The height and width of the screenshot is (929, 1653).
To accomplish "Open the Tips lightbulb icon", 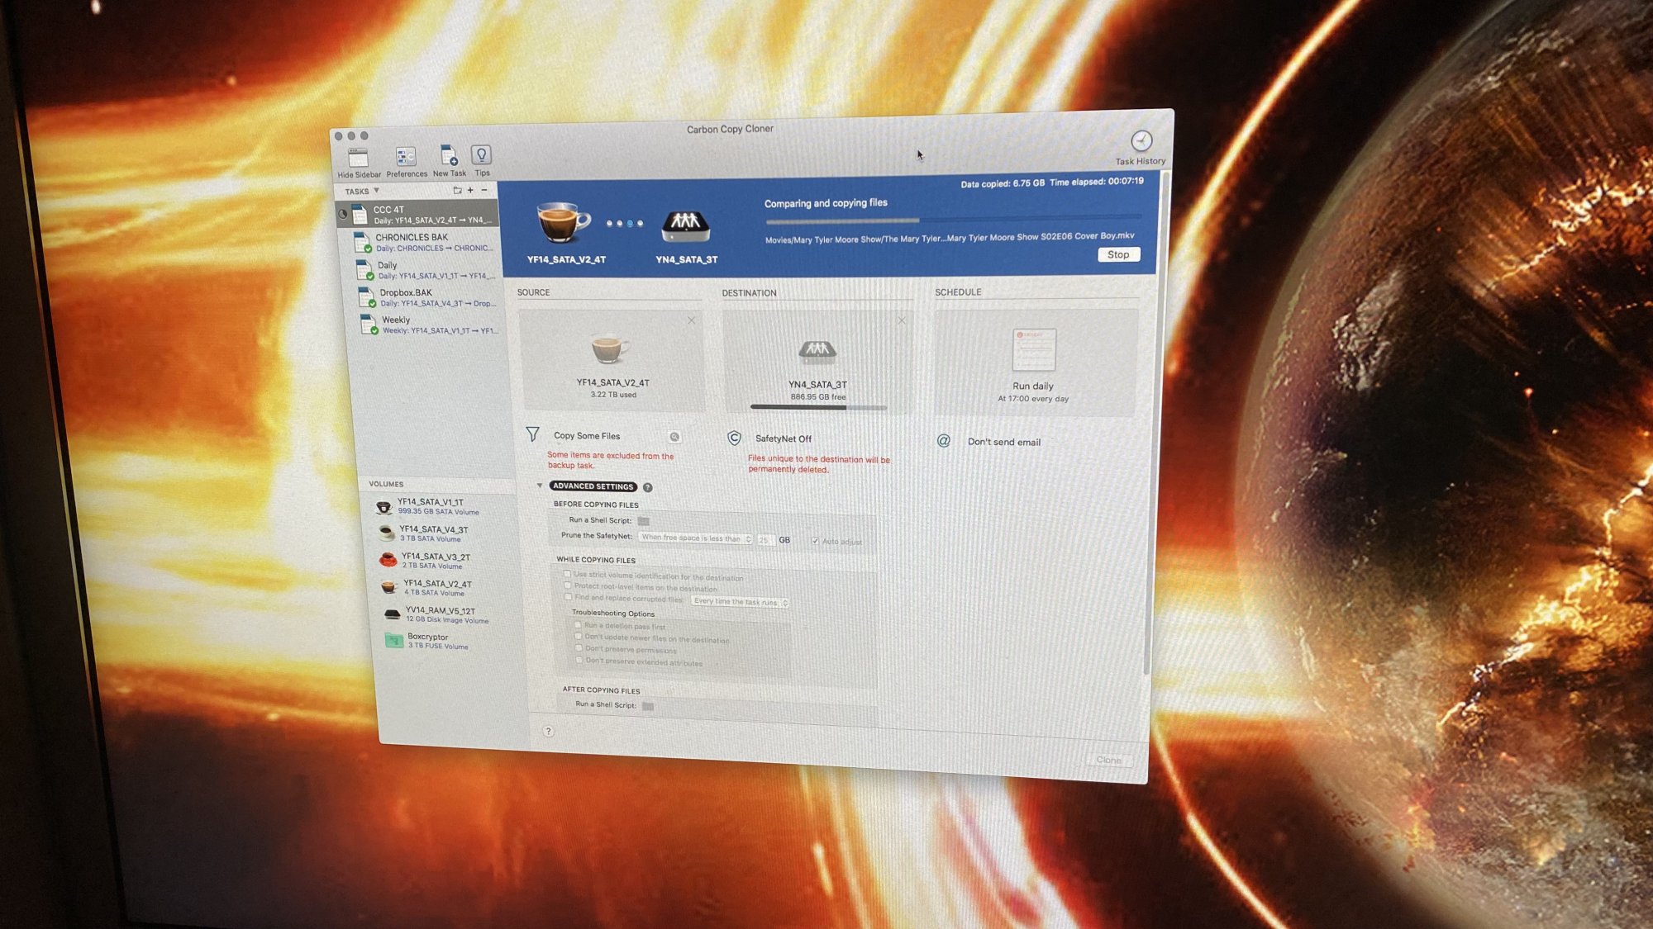I will click(x=482, y=154).
